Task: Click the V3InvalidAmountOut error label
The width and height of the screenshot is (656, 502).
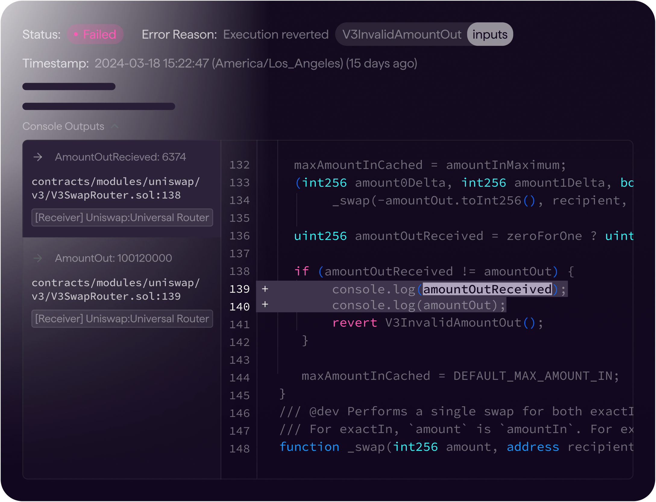Action: point(402,34)
